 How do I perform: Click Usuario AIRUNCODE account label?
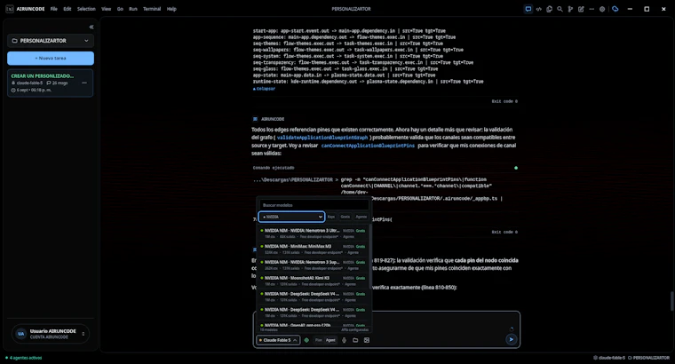(x=53, y=331)
